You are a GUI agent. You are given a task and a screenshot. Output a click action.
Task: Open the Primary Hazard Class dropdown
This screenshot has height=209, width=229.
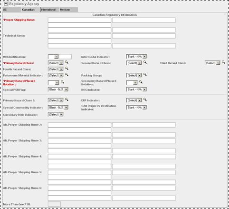click(56, 63)
